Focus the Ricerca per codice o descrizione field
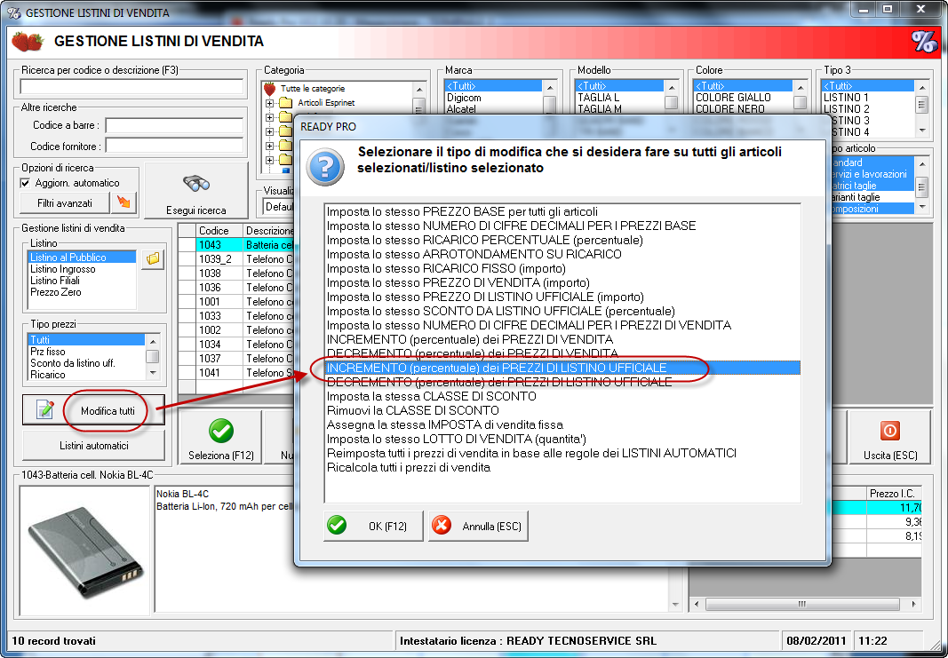The width and height of the screenshot is (948, 658). [x=131, y=86]
